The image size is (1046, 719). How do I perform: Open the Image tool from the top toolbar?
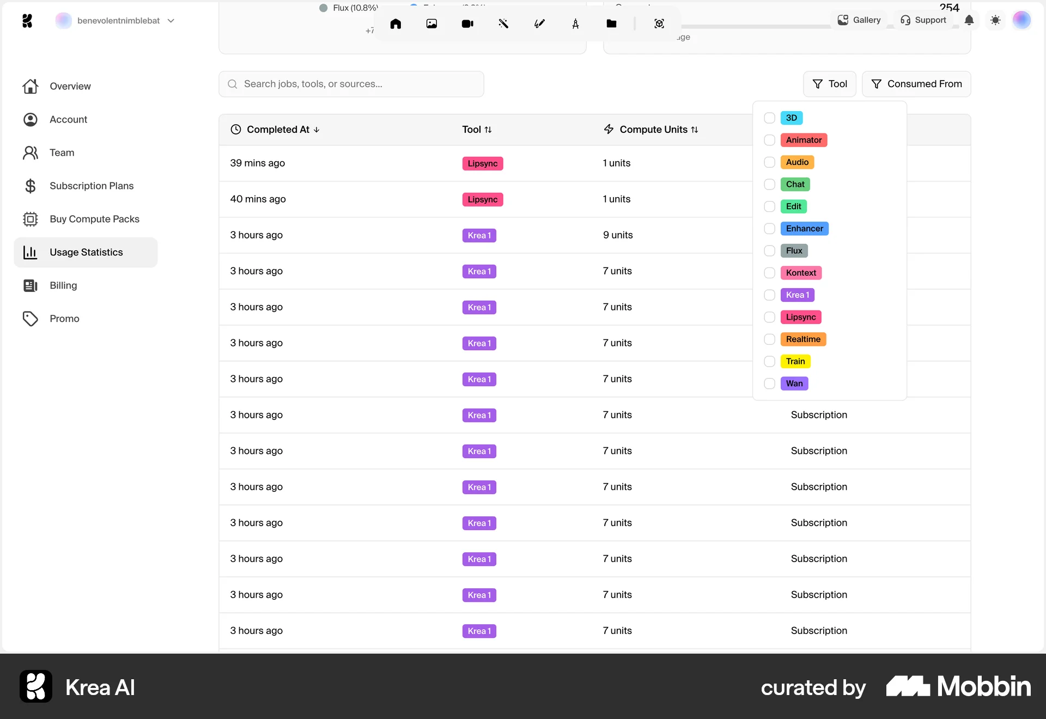point(431,24)
